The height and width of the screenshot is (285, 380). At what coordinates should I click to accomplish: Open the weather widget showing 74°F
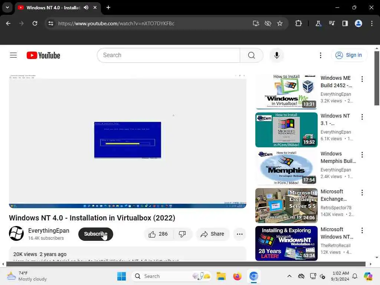[27, 276]
